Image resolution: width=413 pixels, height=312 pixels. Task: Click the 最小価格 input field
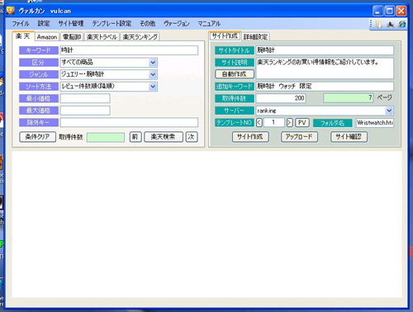pos(85,98)
